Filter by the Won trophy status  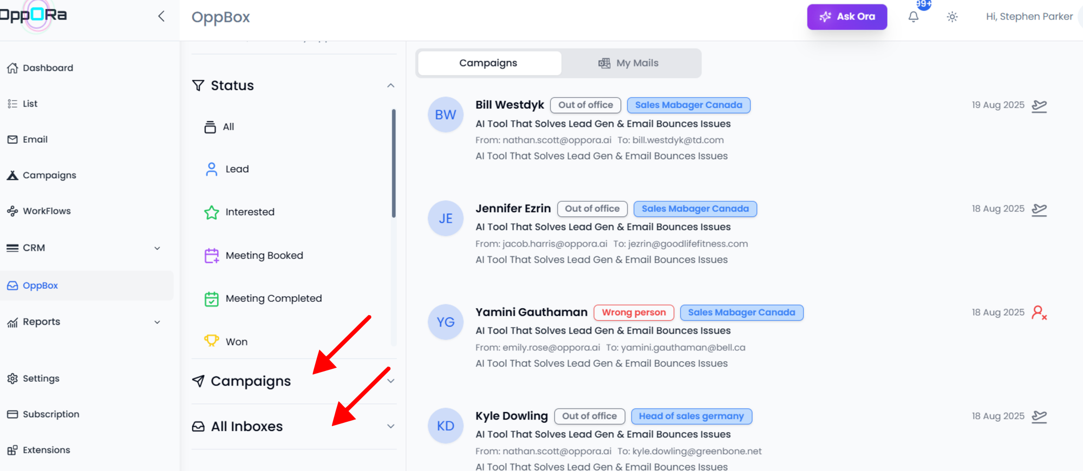pos(236,342)
